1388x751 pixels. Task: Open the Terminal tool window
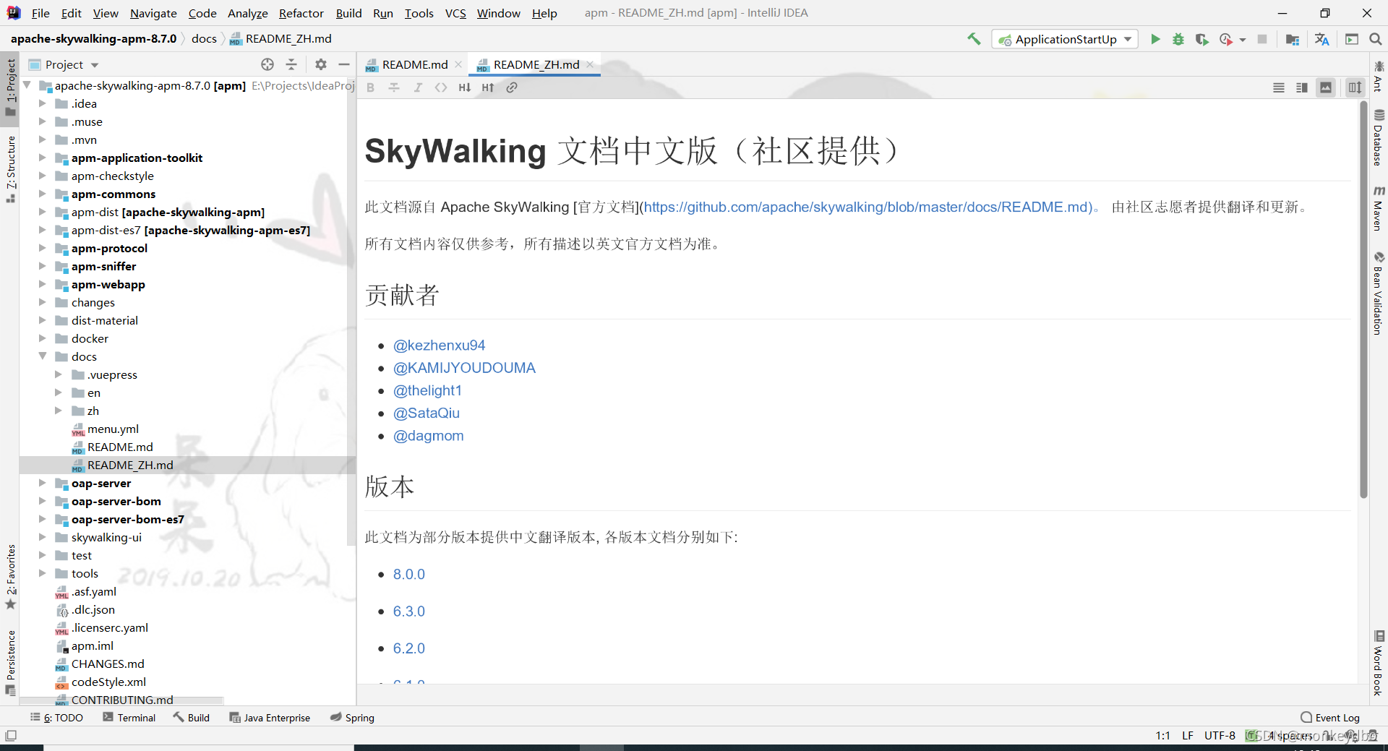tap(129, 718)
